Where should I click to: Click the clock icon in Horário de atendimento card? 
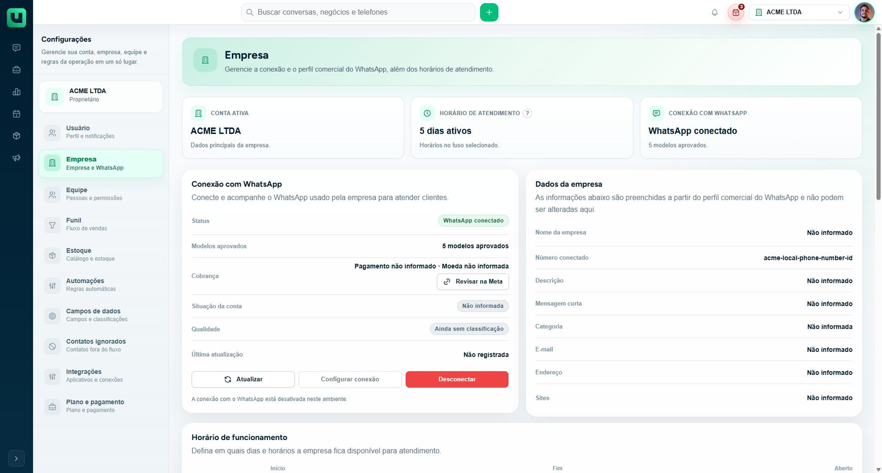(427, 113)
